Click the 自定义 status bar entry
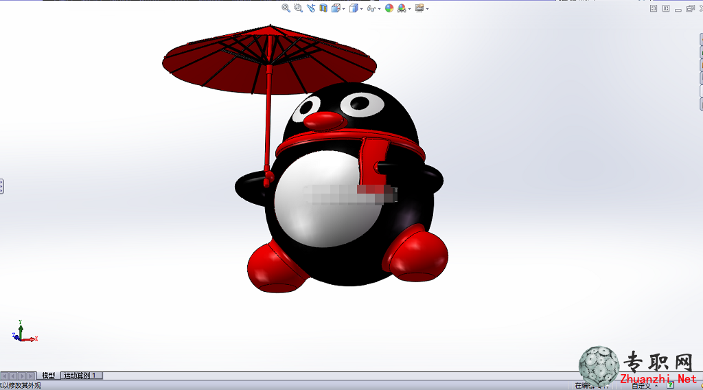The image size is (703, 390). pyautogui.click(x=641, y=385)
